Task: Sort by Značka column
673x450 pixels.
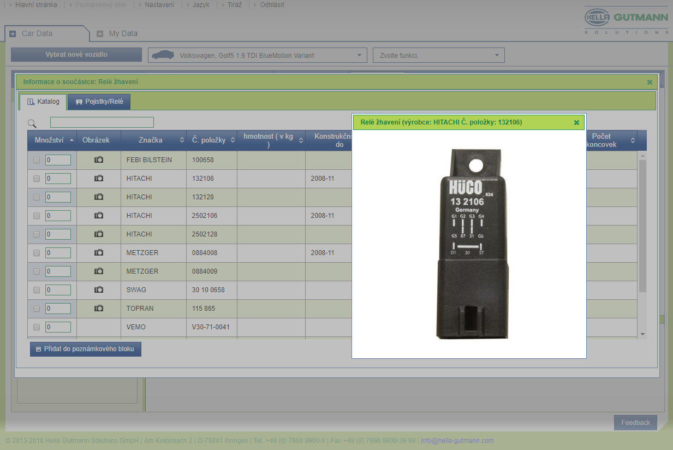Action: click(x=153, y=140)
